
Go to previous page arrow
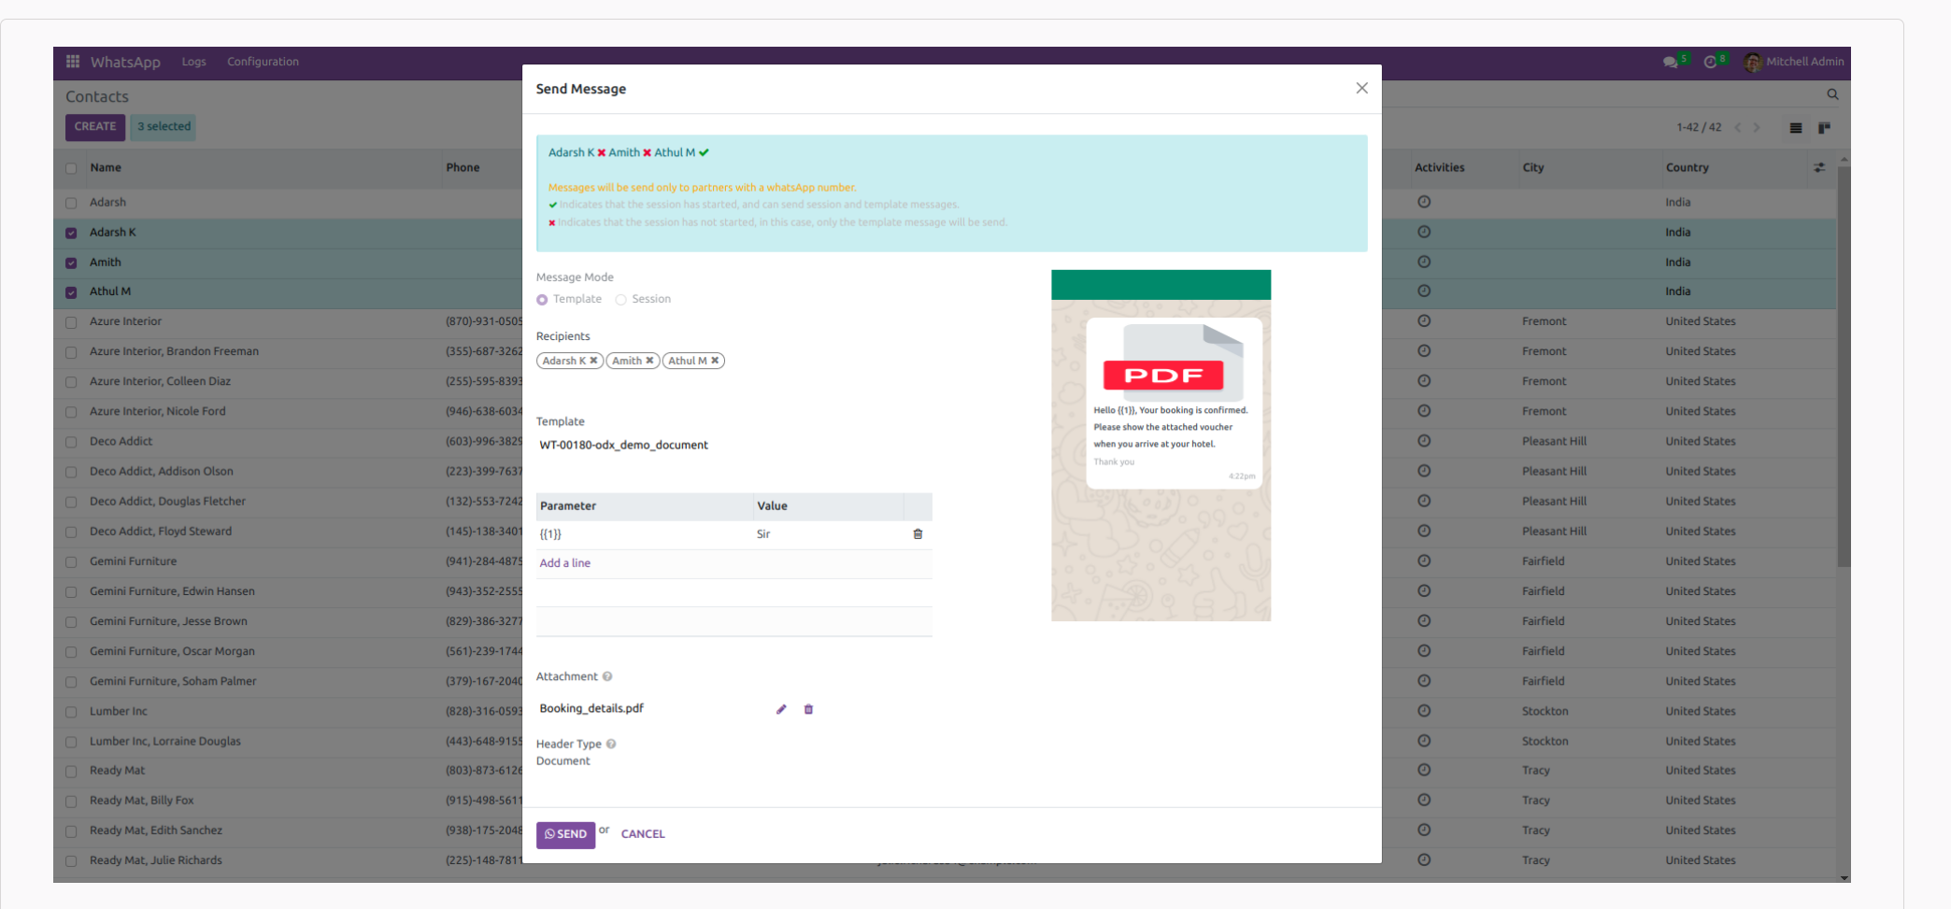tap(1738, 128)
